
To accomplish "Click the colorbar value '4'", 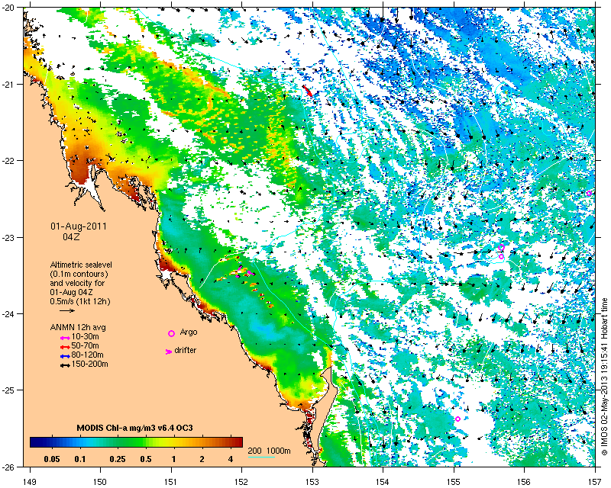I will (x=231, y=459).
